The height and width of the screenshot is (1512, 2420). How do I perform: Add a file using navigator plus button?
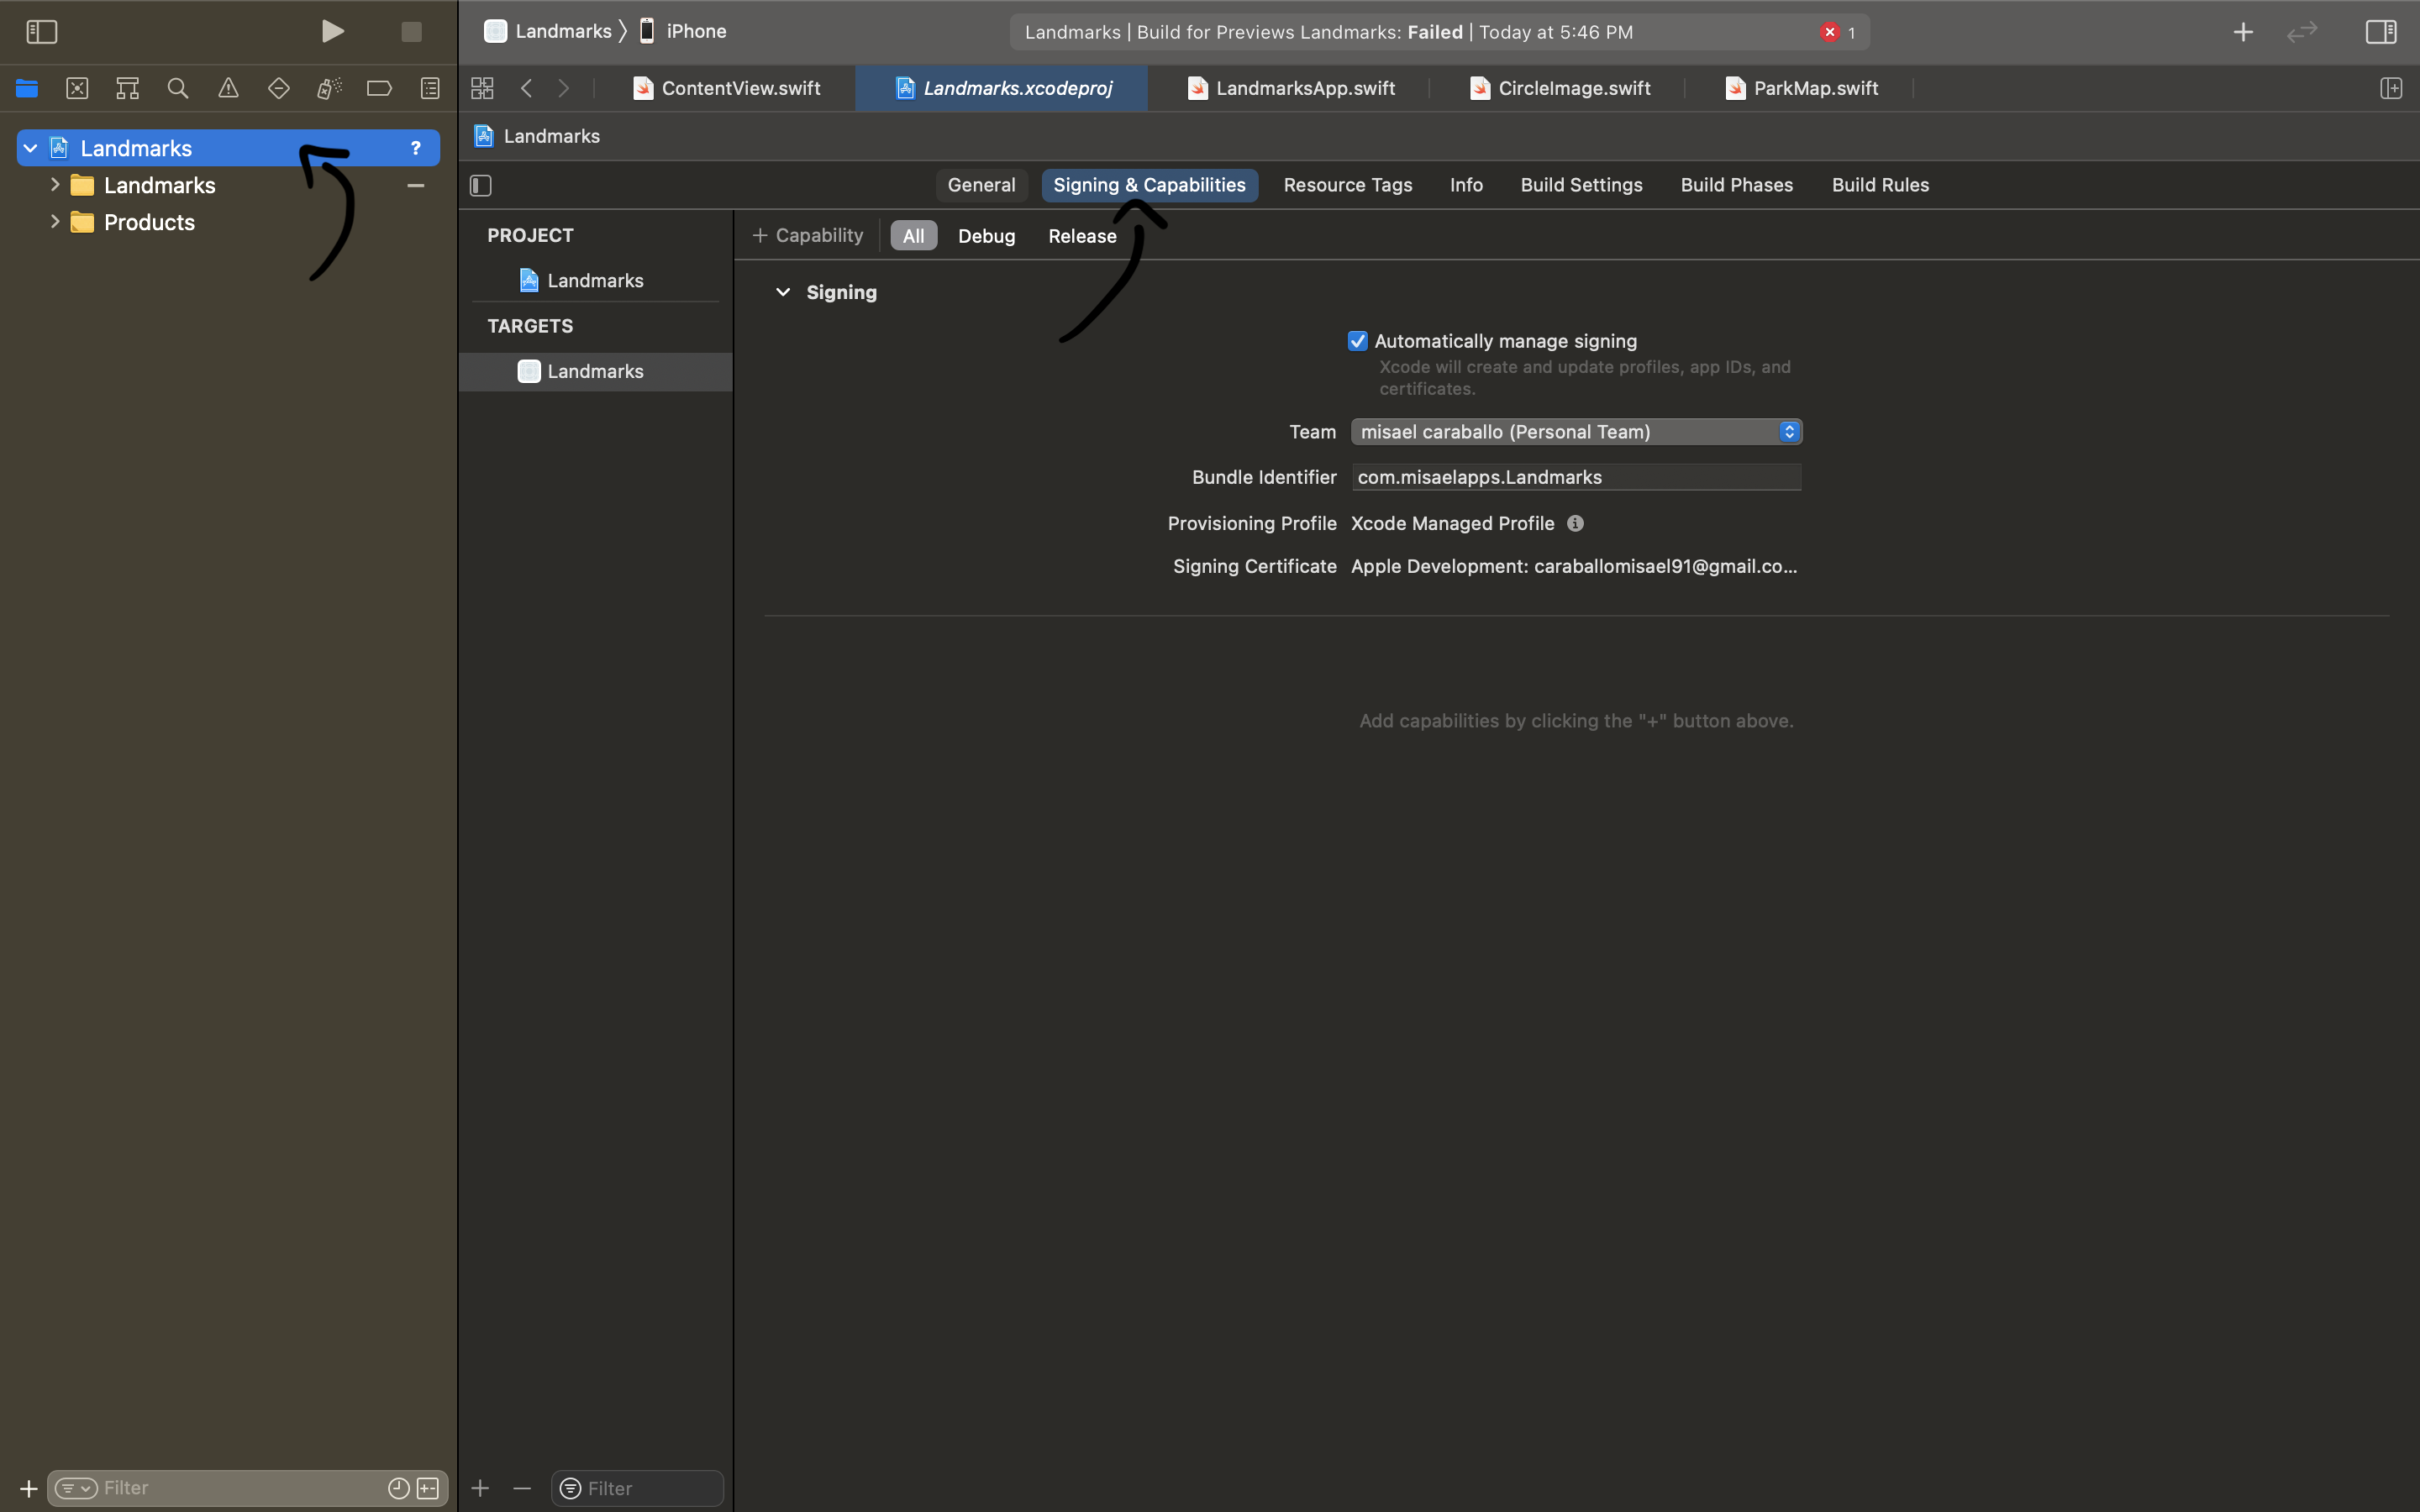click(x=28, y=1488)
